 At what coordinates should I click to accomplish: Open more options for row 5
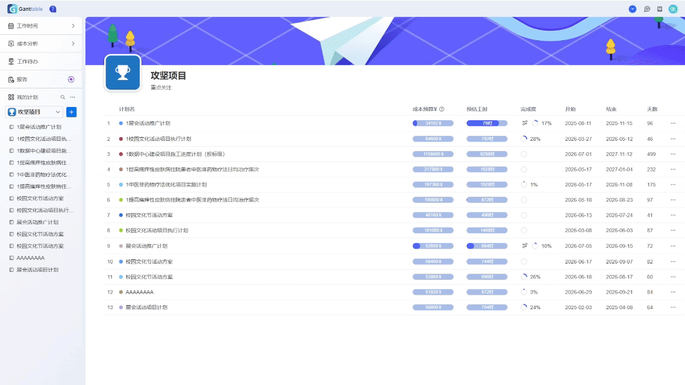tap(673, 185)
